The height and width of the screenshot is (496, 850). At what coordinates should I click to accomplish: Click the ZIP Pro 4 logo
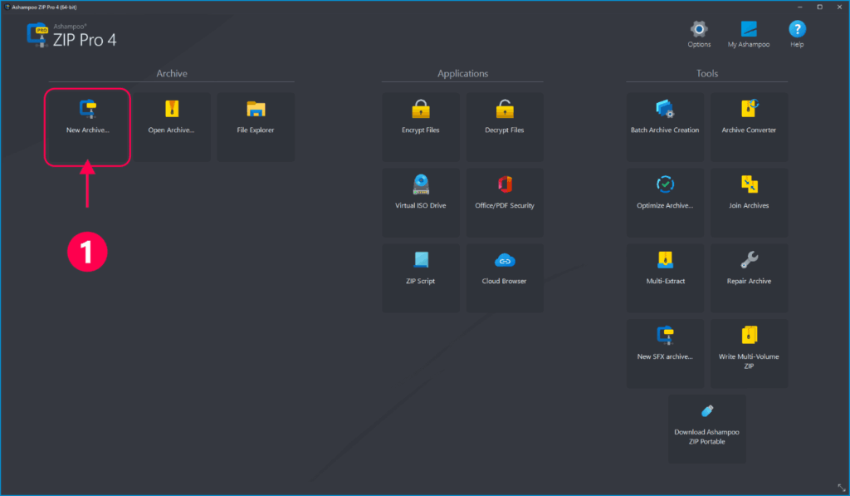(71, 35)
